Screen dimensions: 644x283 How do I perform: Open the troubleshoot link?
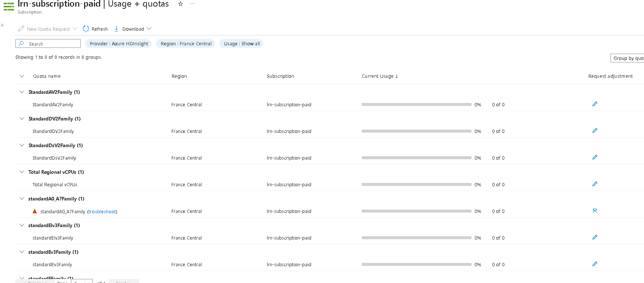[x=102, y=211]
